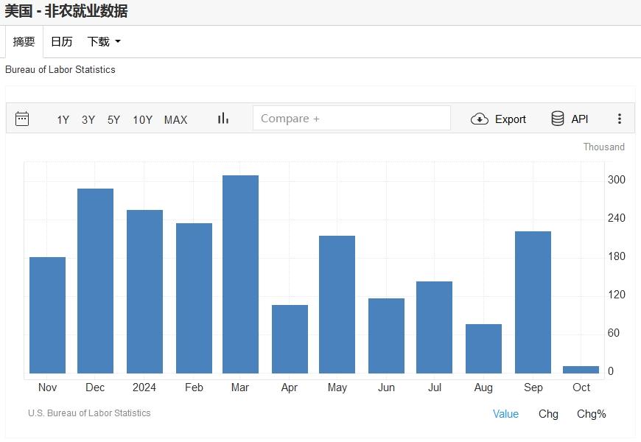Screen dimensions: 641x442
Task: Click the bar chart type icon
Action: [x=223, y=119]
